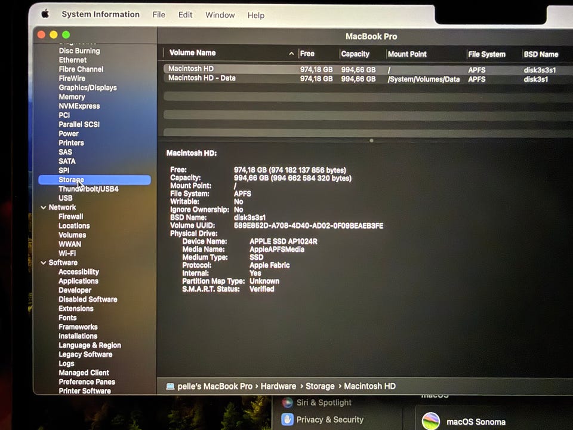Select Graphics/Displays in sidebar
Screen dimensions: 573x430
[88, 87]
